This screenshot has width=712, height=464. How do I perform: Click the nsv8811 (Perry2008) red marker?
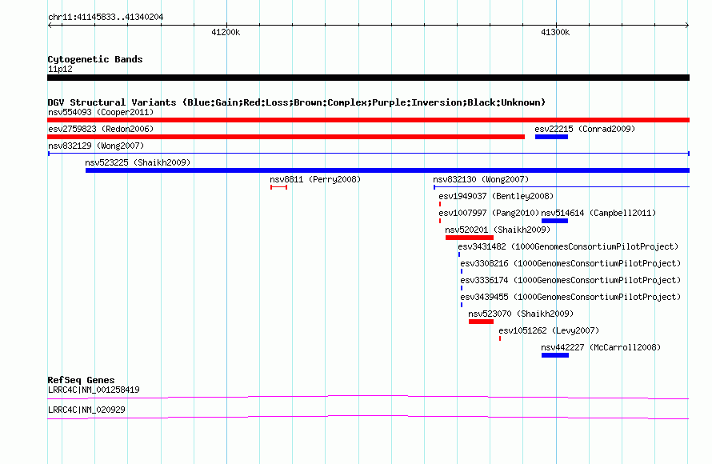pyautogui.click(x=279, y=187)
